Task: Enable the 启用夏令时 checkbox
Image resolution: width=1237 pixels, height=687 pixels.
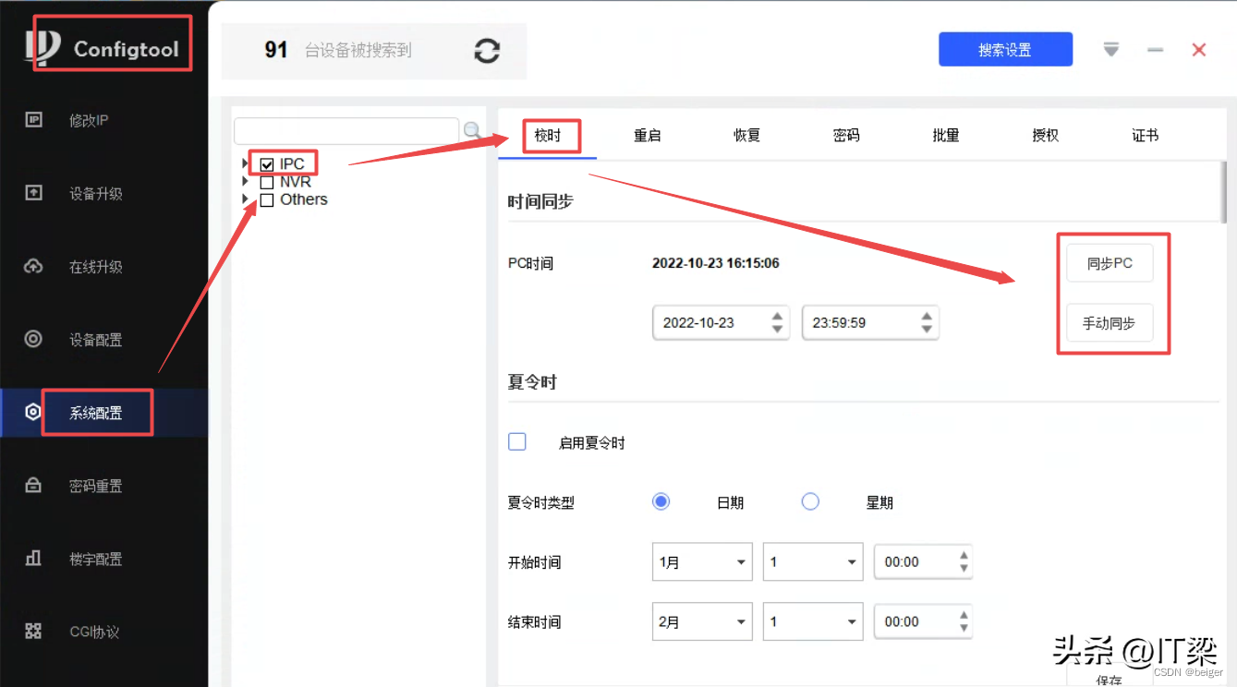Action: click(517, 442)
